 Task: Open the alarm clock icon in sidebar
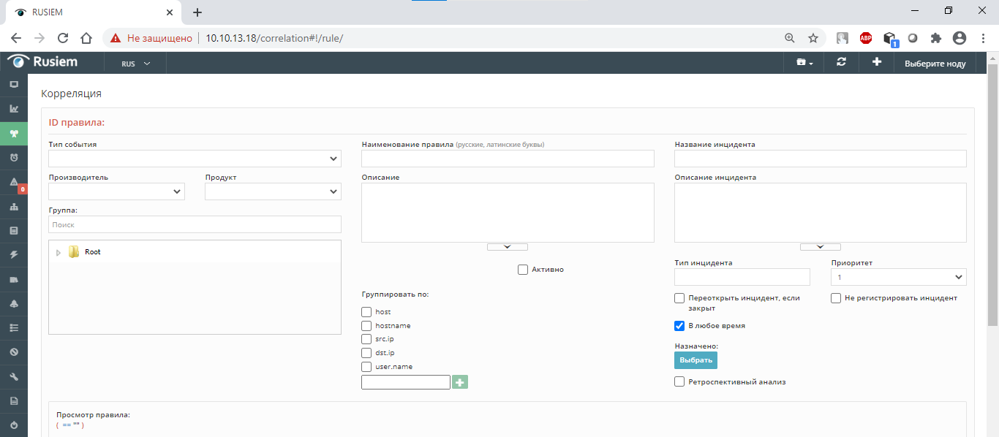pyautogui.click(x=14, y=157)
